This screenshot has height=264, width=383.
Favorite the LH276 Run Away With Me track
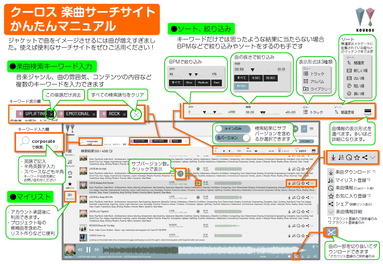coord(303,197)
